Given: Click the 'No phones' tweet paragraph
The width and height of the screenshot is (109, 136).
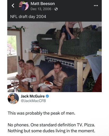Looking at the screenshot, I should [x=52, y=128].
